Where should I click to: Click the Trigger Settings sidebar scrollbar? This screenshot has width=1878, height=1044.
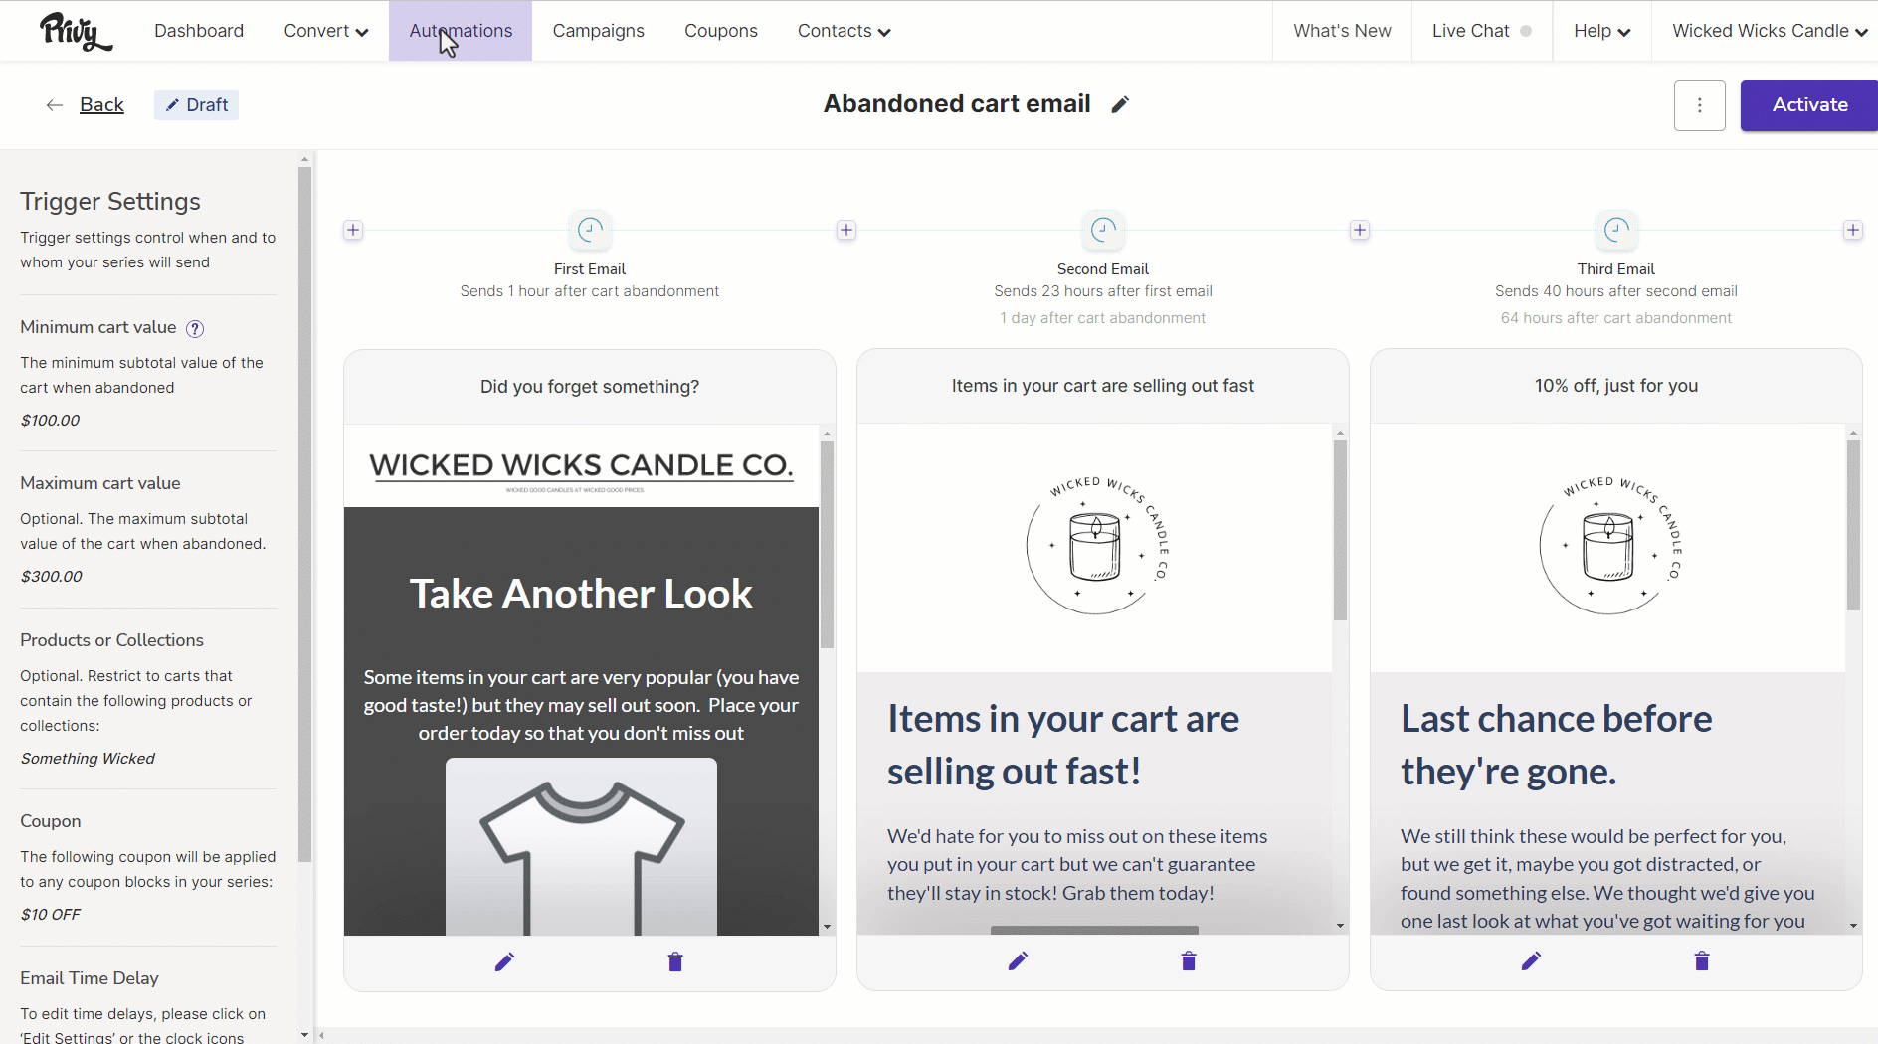click(x=304, y=514)
